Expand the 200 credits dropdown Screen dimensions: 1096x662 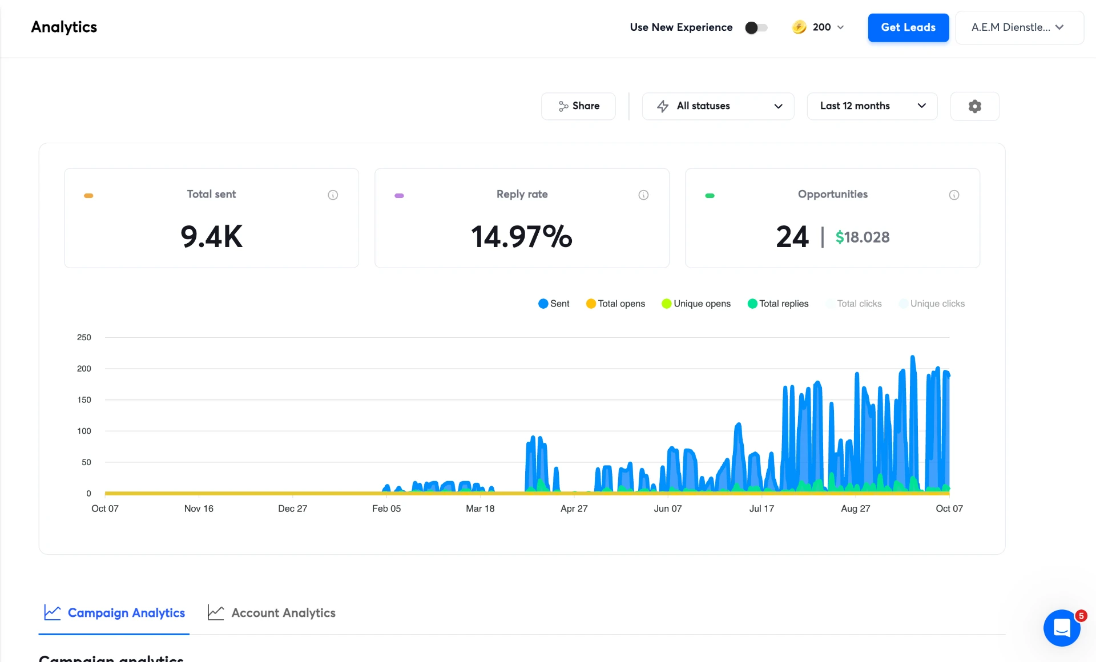pyautogui.click(x=818, y=27)
